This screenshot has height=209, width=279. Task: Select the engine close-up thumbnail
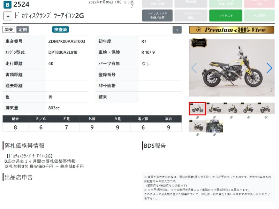pos(214,126)
